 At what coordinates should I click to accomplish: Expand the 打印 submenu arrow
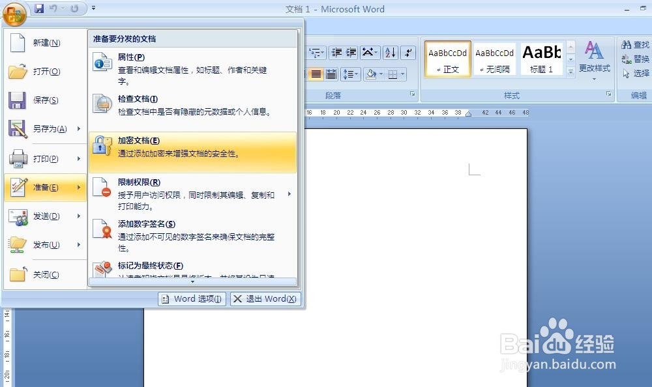(79, 159)
